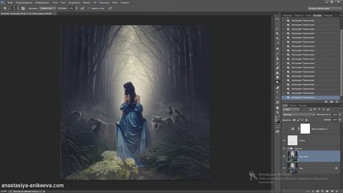The image size is (343, 193).
Task: Create new adjustment layer icon
Action: click(323, 191)
